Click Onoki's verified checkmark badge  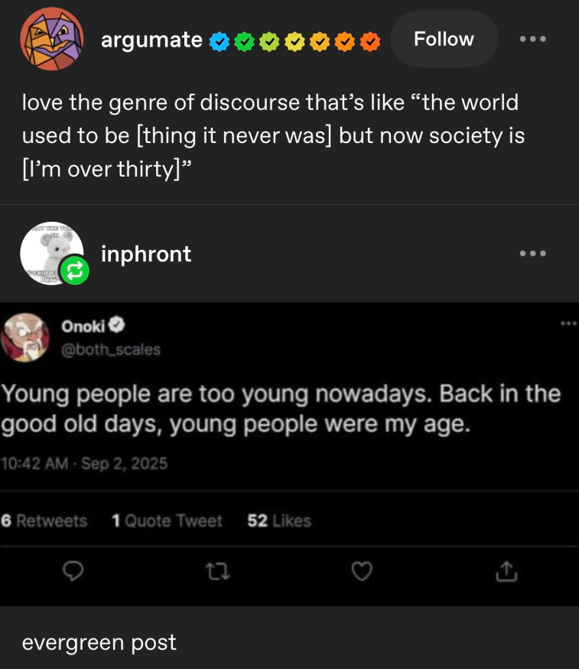click(117, 326)
